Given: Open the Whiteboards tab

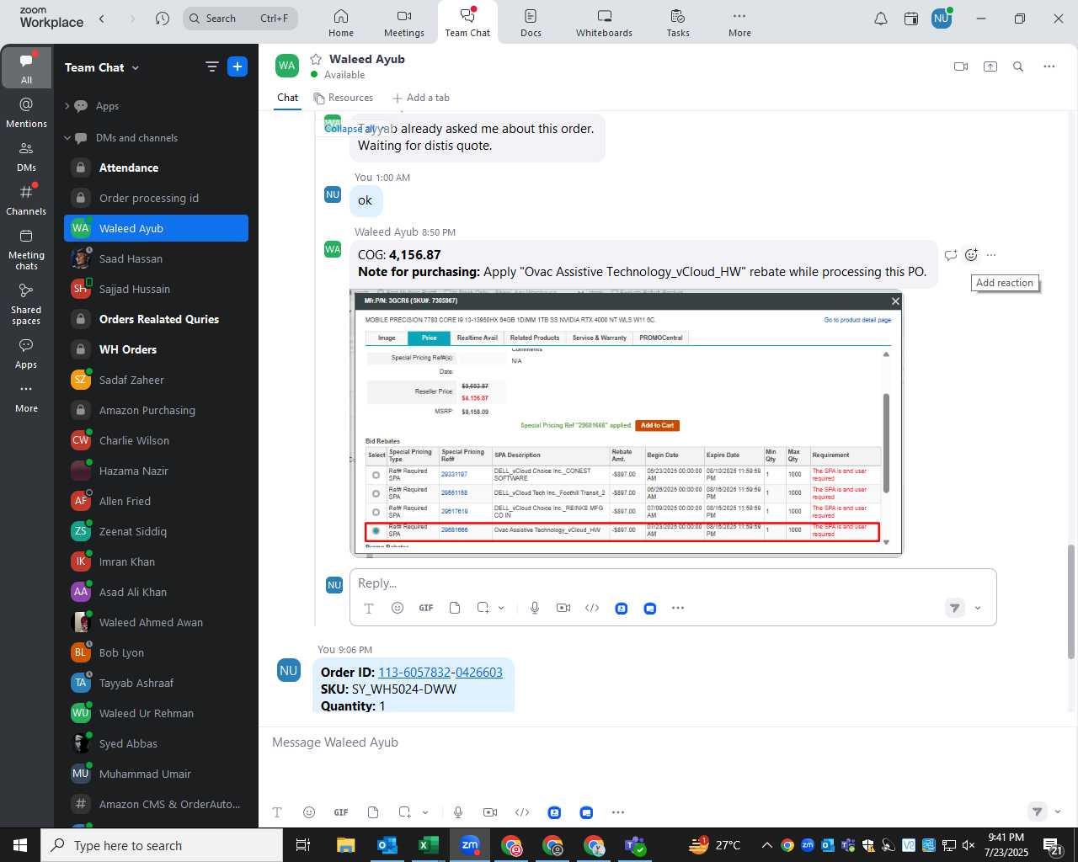Looking at the screenshot, I should (604, 23).
